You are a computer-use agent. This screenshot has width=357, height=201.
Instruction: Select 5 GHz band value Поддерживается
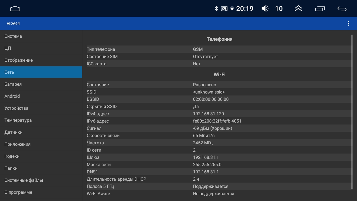(211, 186)
